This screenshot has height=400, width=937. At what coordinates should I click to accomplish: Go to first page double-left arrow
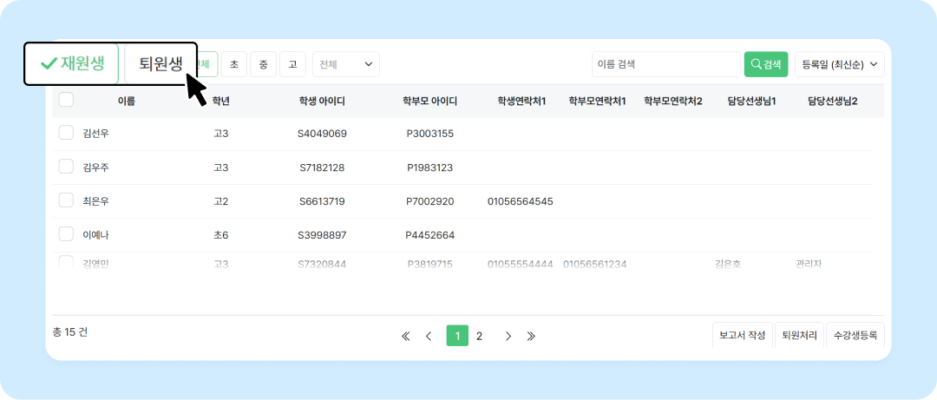405,336
